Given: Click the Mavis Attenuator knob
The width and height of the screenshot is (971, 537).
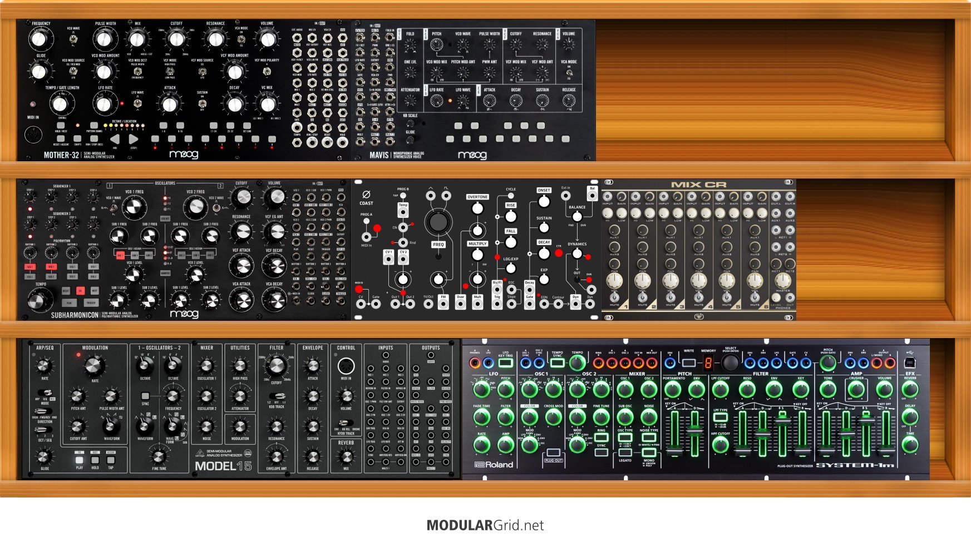Looking at the screenshot, I should tap(410, 101).
